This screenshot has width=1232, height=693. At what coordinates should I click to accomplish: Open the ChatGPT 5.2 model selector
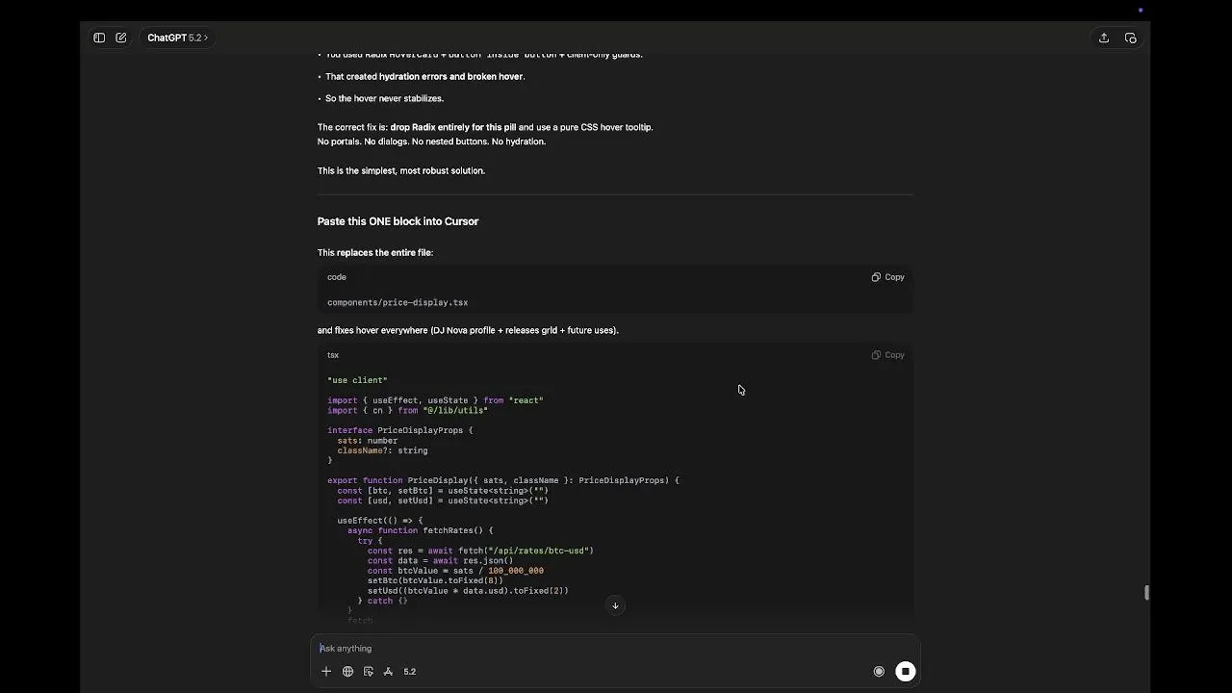point(177,38)
